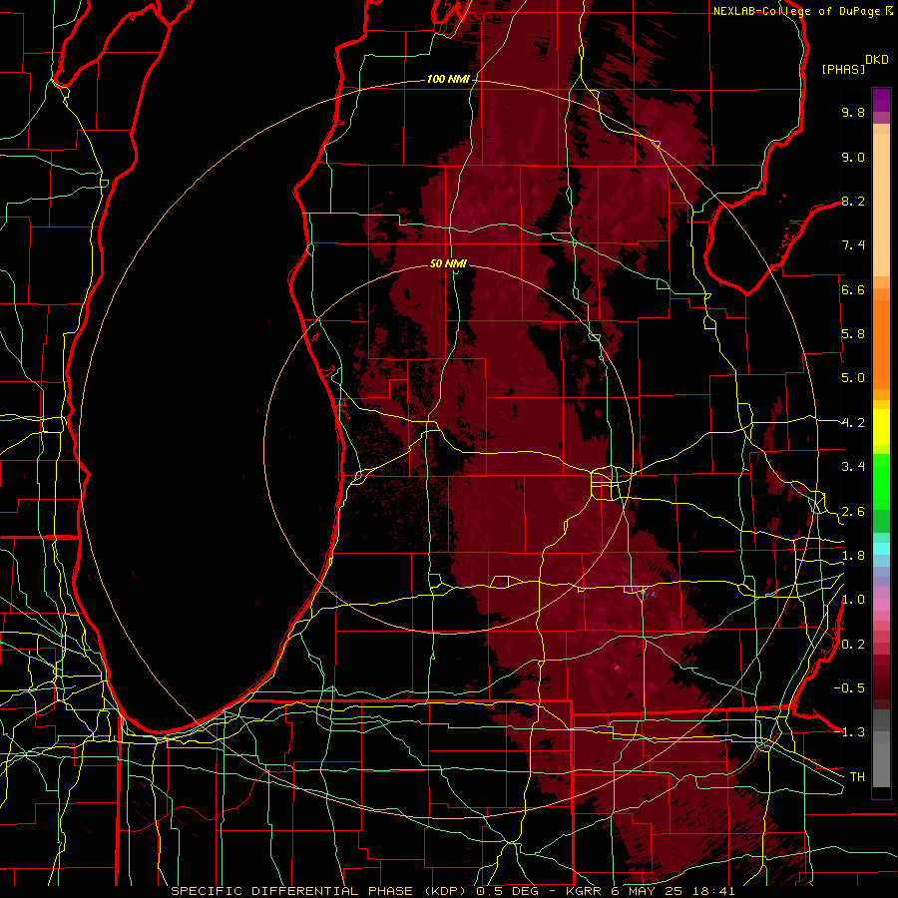The height and width of the screenshot is (898, 898).
Task: Click the 5.0 scale value
Action: point(853,378)
